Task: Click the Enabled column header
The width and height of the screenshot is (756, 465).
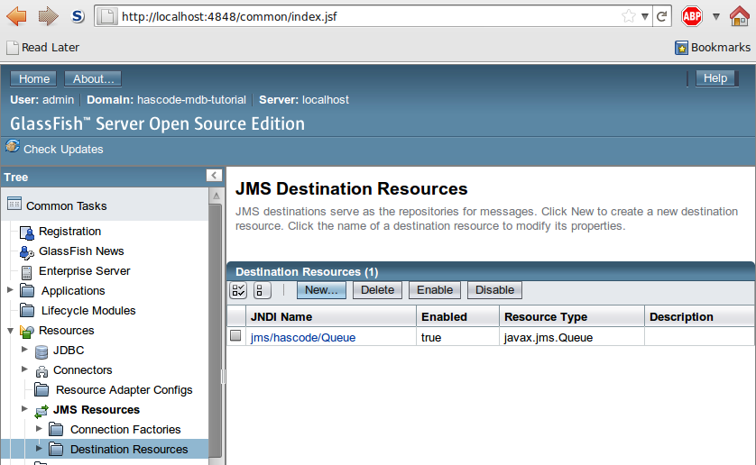Action: pyautogui.click(x=458, y=316)
